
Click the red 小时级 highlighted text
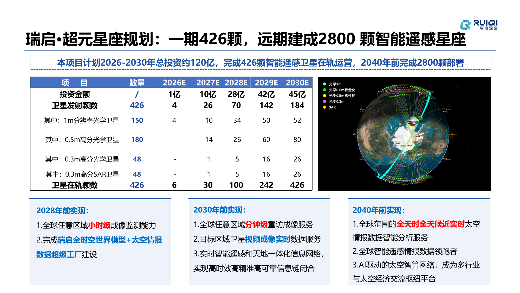tap(99, 225)
